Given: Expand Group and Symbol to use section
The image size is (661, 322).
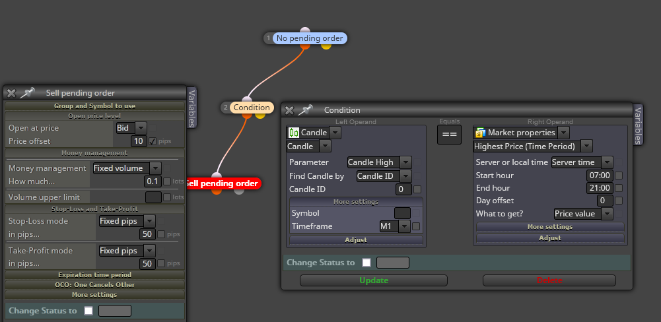Looking at the screenshot, I should tap(95, 106).
